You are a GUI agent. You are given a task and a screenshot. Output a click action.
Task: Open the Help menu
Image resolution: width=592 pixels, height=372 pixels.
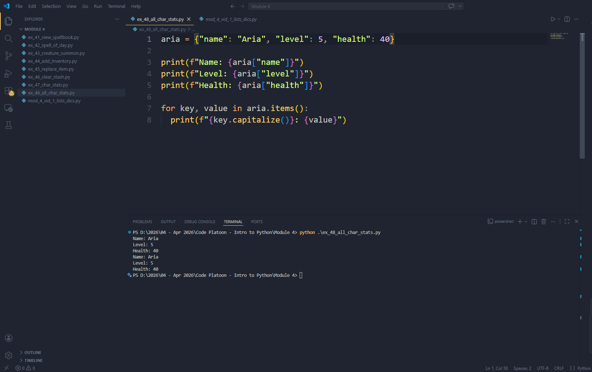[x=136, y=6]
